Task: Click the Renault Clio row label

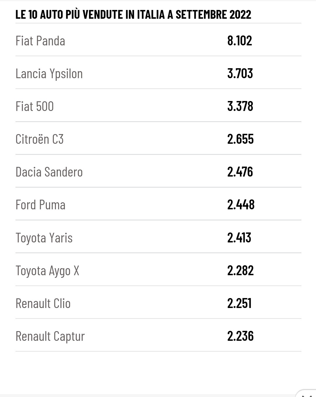Action: coord(43,303)
